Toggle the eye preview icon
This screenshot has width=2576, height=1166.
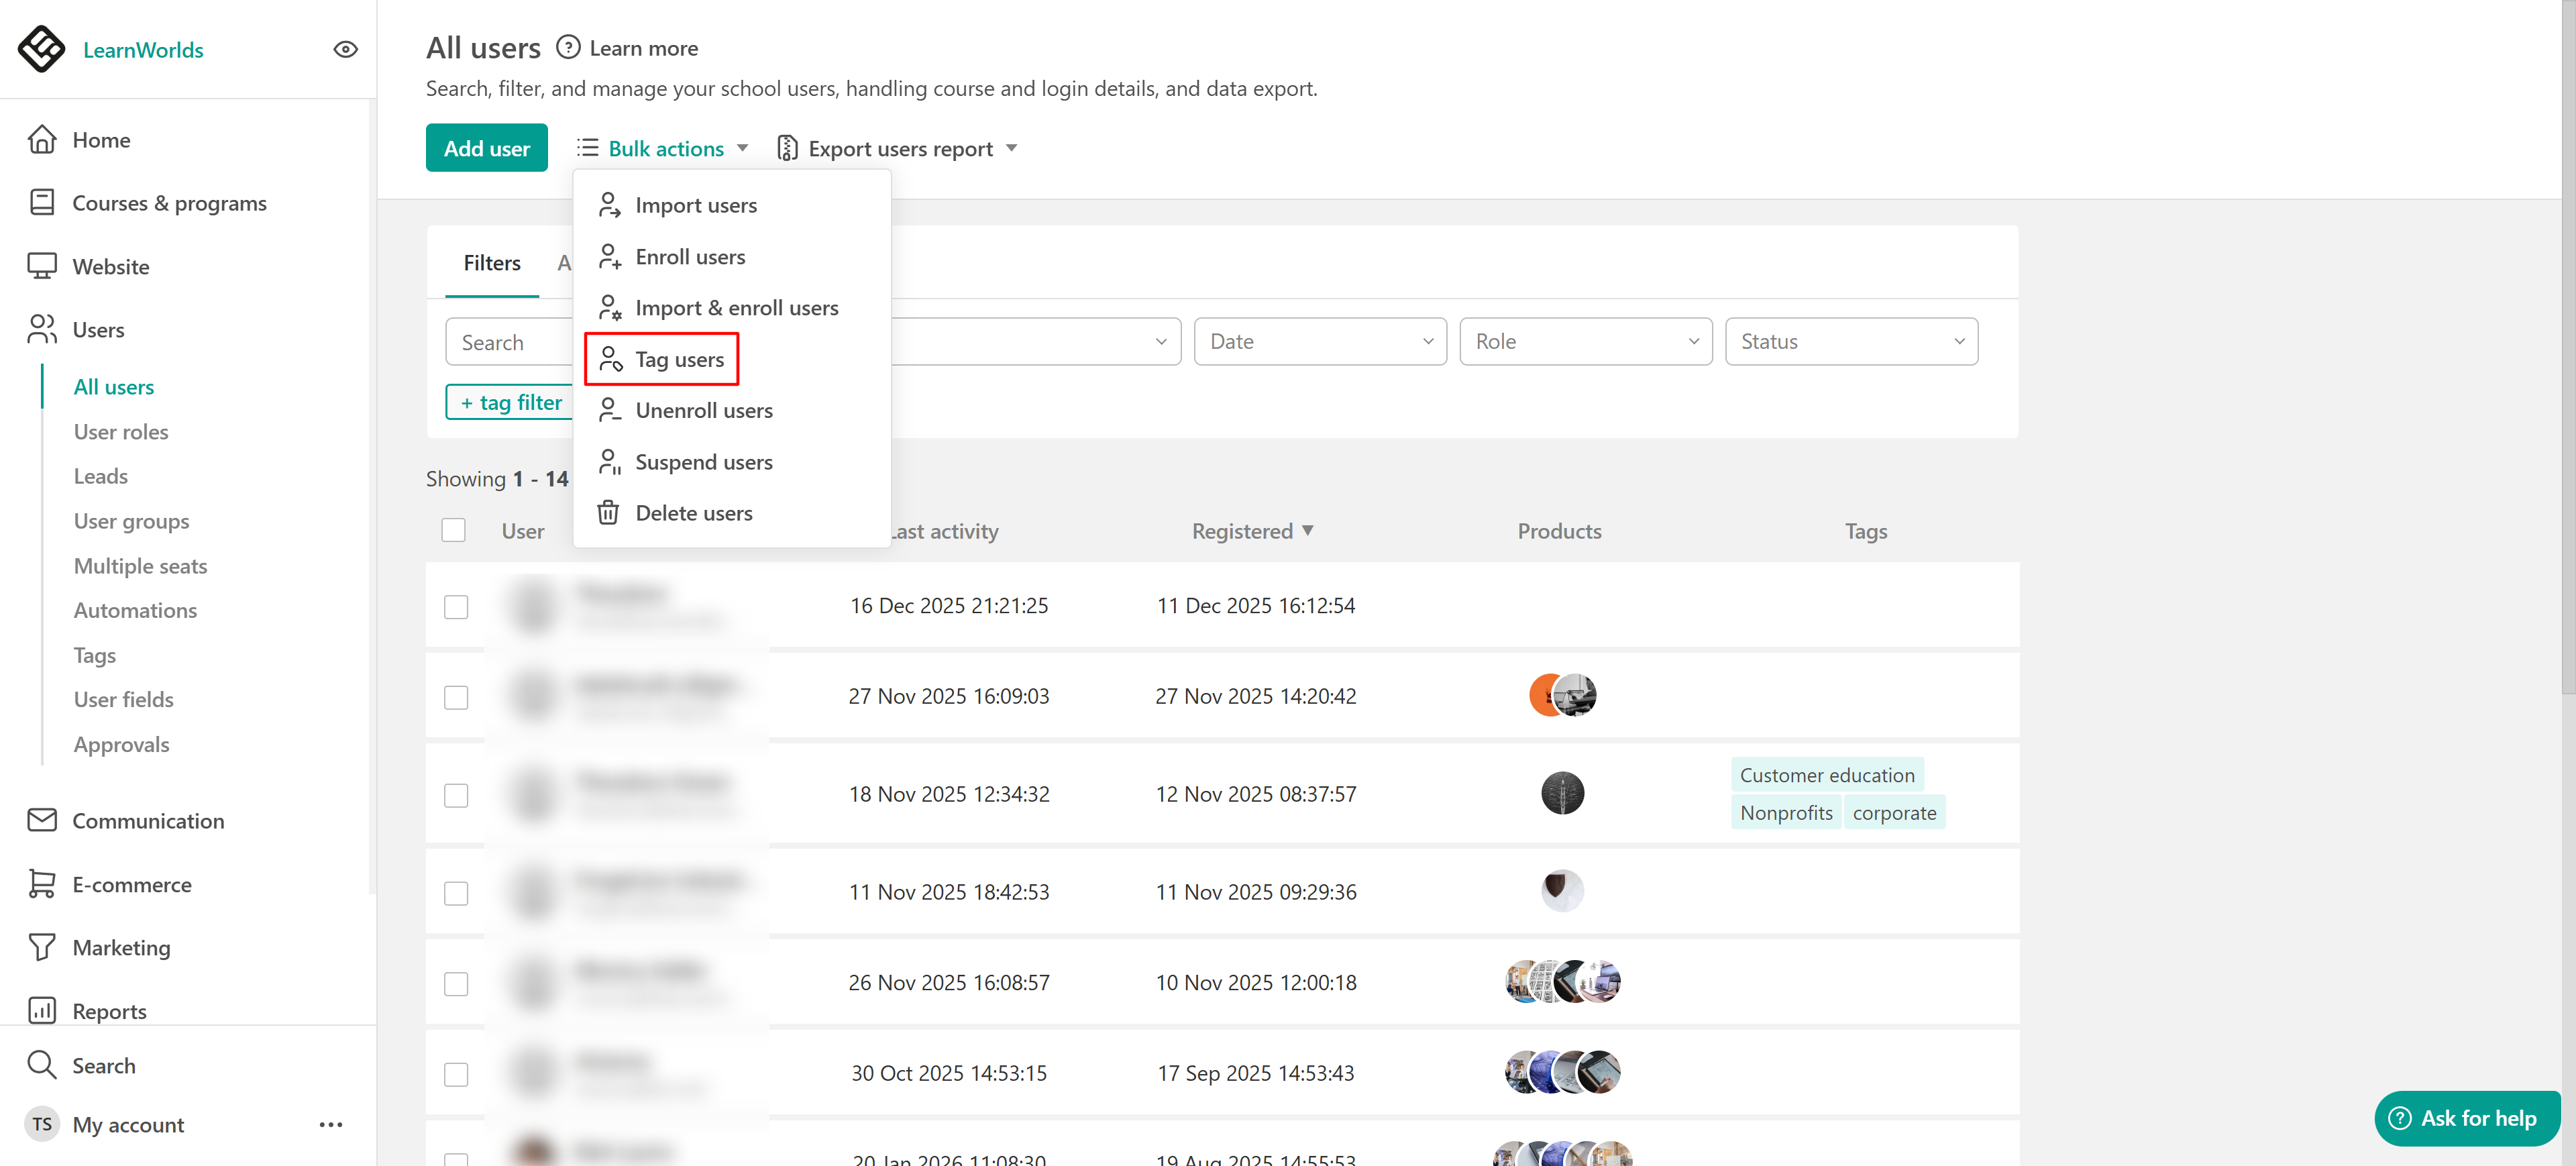pyautogui.click(x=345, y=49)
